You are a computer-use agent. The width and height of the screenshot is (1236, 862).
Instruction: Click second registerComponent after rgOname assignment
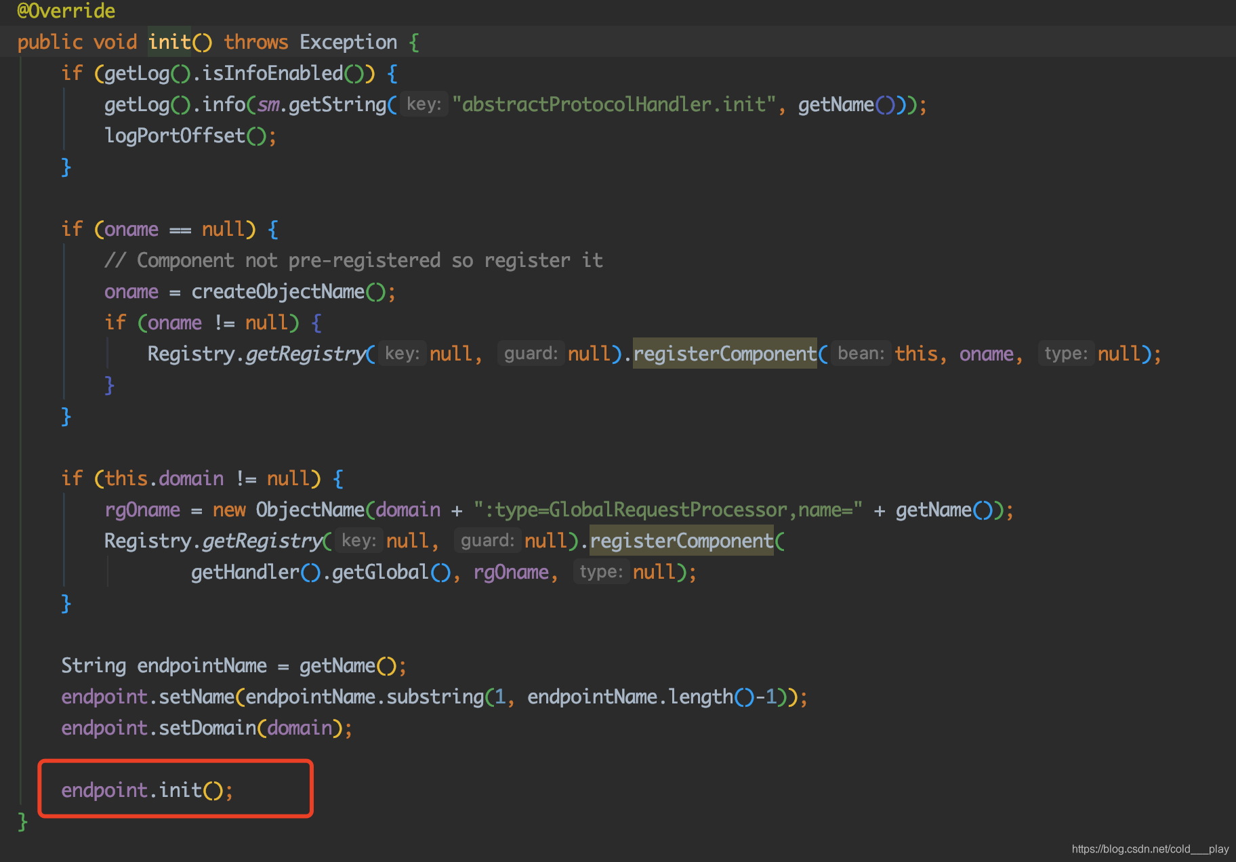(x=682, y=541)
